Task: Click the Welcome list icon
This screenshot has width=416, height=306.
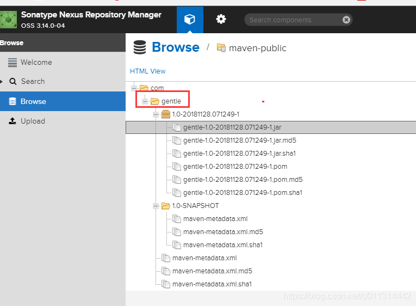Action: pos(12,63)
